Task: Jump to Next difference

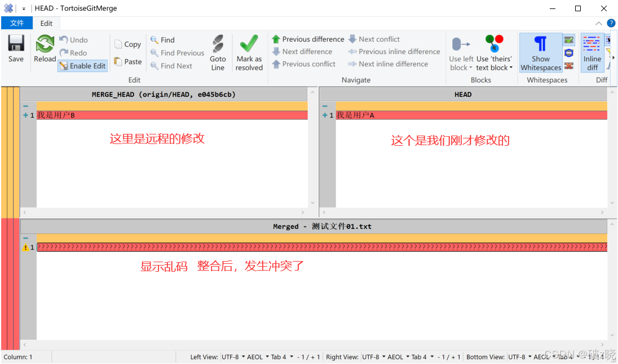Action: tap(302, 52)
